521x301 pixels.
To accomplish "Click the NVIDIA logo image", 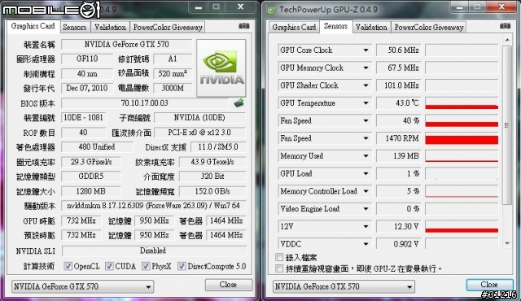I will point(221,68).
